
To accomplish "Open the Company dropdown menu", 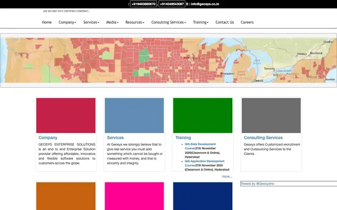I will (x=67, y=22).
